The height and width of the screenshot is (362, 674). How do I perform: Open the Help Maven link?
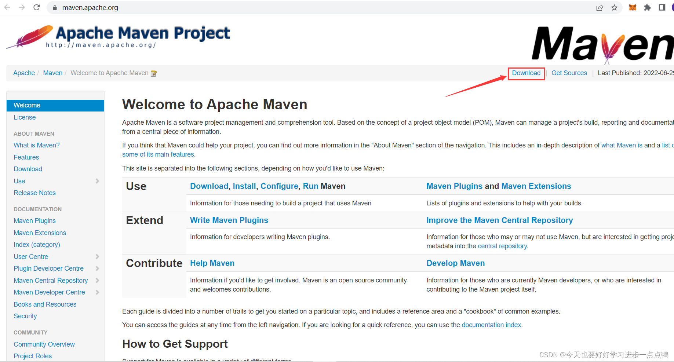212,263
